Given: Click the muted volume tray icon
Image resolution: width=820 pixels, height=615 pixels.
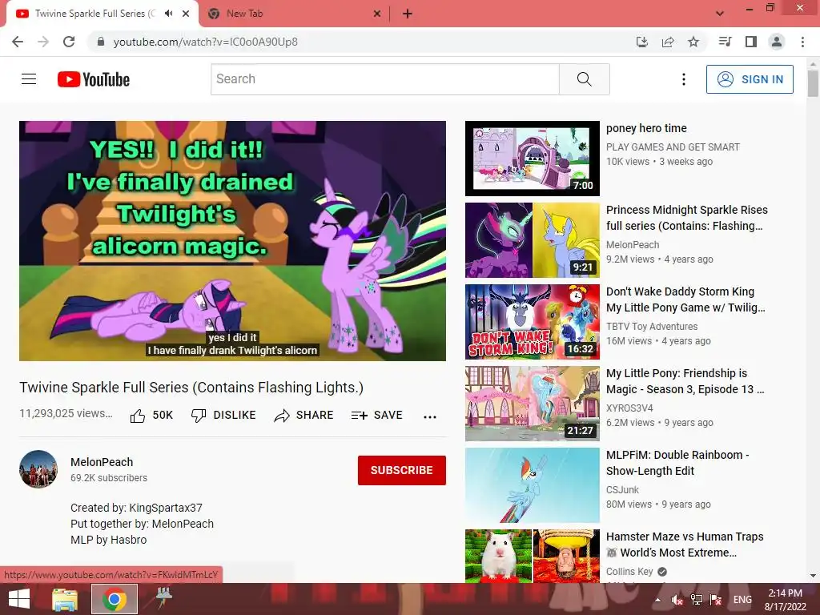Looking at the screenshot, I should (x=677, y=600).
